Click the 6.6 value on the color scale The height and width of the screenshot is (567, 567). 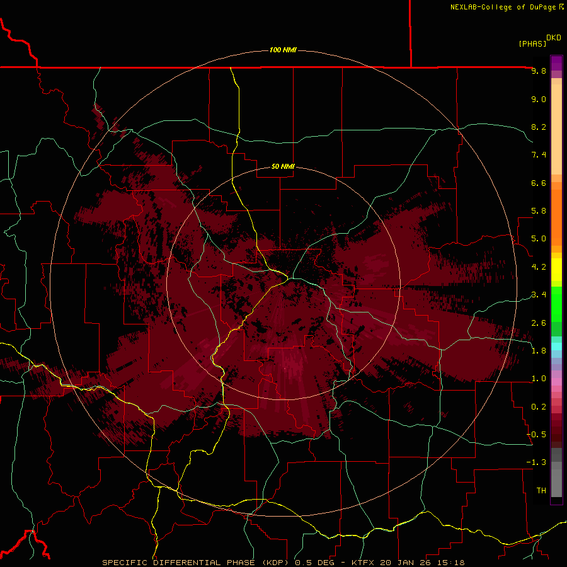[539, 183]
